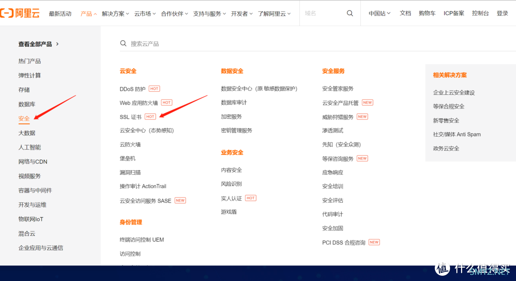
Task: Expand the 了解阿里云 dropdown
Action: (x=274, y=13)
